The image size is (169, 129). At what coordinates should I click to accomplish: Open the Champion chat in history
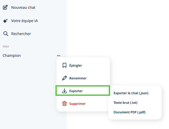click(x=12, y=55)
